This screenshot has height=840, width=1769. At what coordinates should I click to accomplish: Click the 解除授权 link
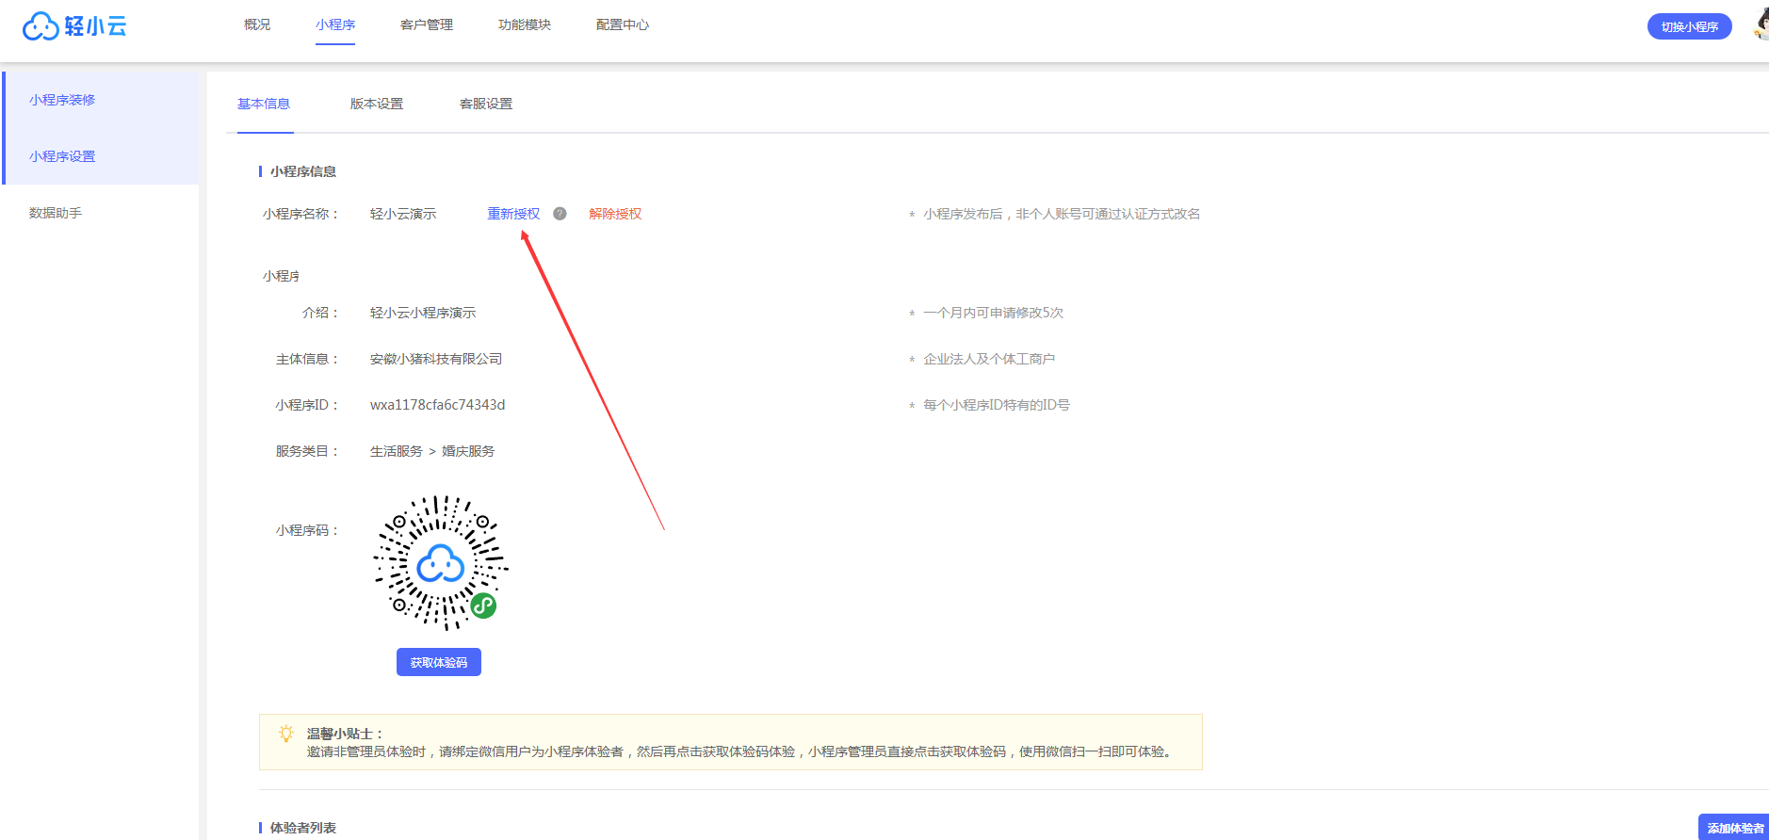click(x=615, y=214)
